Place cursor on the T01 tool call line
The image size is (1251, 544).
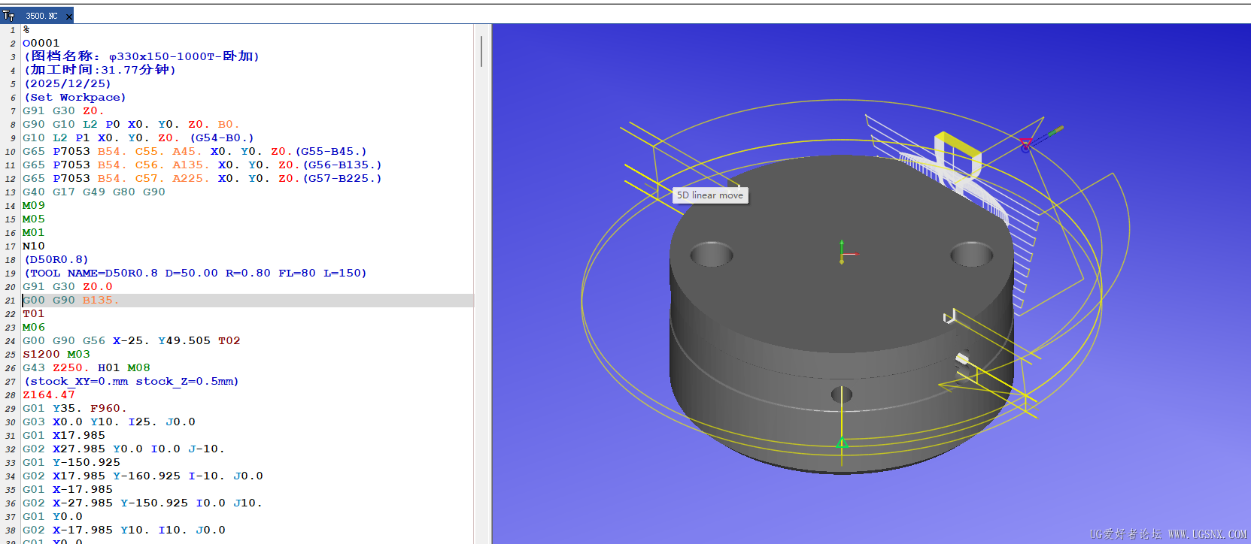click(34, 314)
